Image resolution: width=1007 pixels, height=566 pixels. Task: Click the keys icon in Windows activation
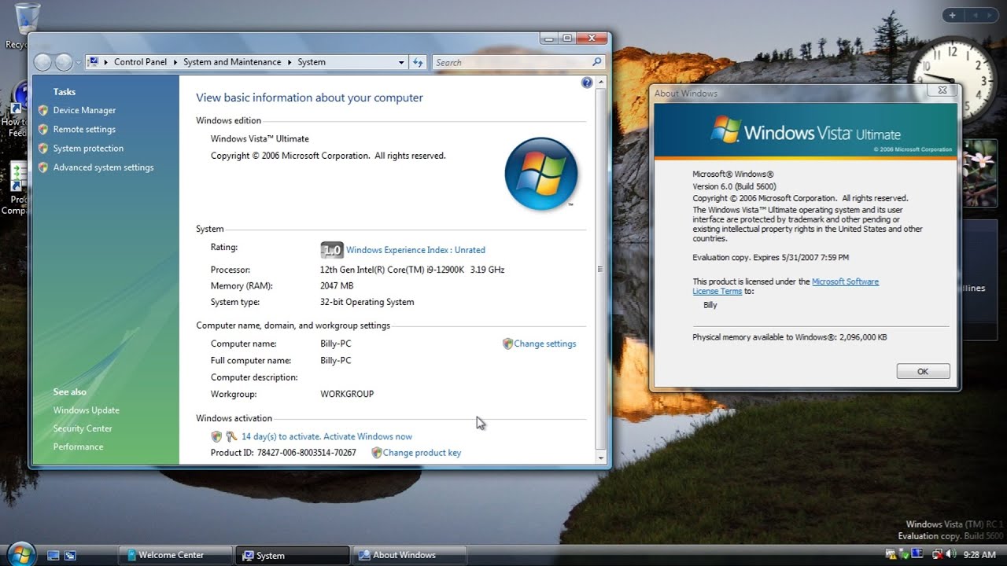coord(231,436)
